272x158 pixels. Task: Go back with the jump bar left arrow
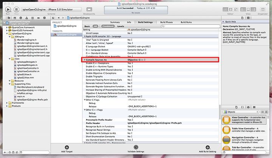click(59, 18)
